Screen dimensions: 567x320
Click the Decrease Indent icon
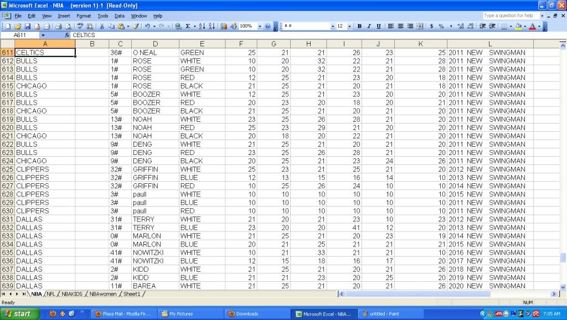coord(482,27)
